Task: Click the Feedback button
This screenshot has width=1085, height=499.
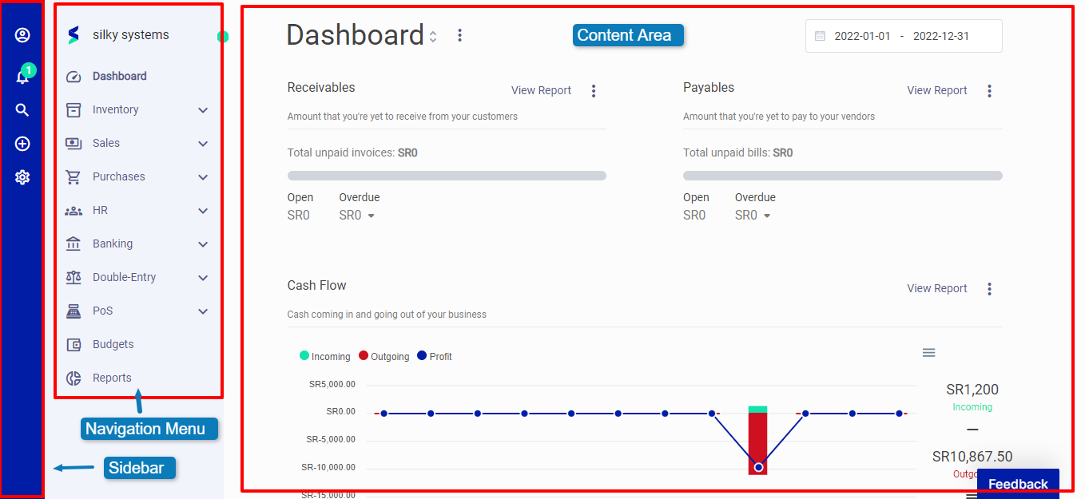Action: tap(1017, 484)
